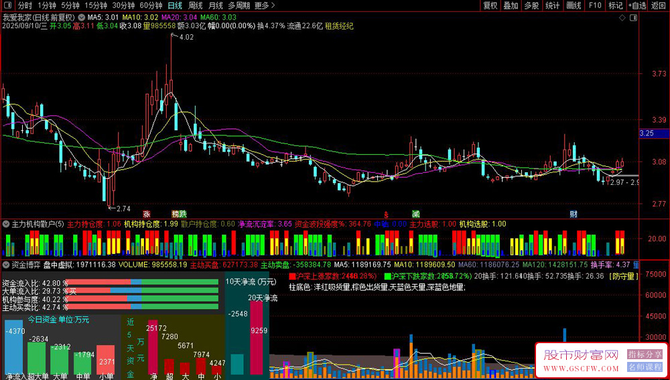Screen dimensions: 670x380
Task: Click the 2.74 low price annotation
Action: pos(123,208)
